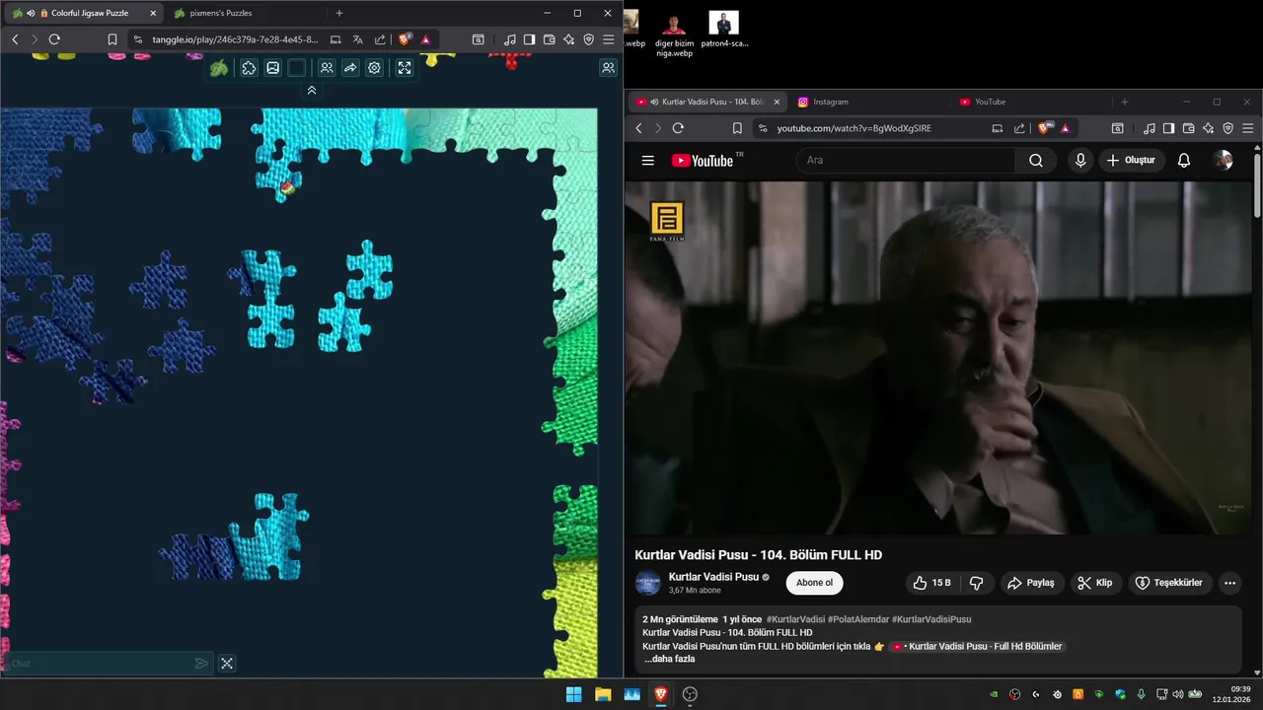Select the Kurtlar Vadisi Pusu browser tab
This screenshot has height=710, width=1263.
706,102
